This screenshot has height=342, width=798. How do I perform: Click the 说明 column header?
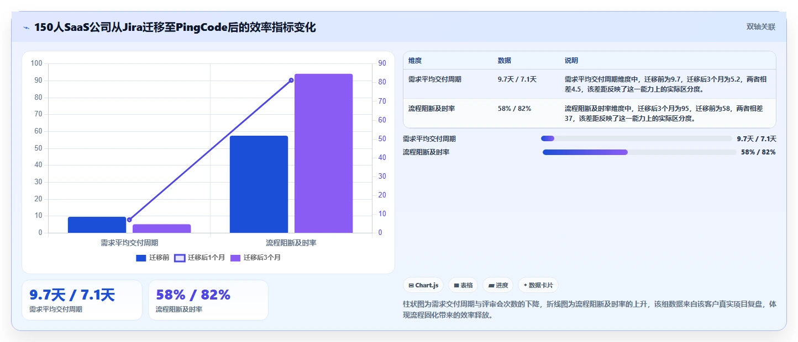click(x=571, y=60)
